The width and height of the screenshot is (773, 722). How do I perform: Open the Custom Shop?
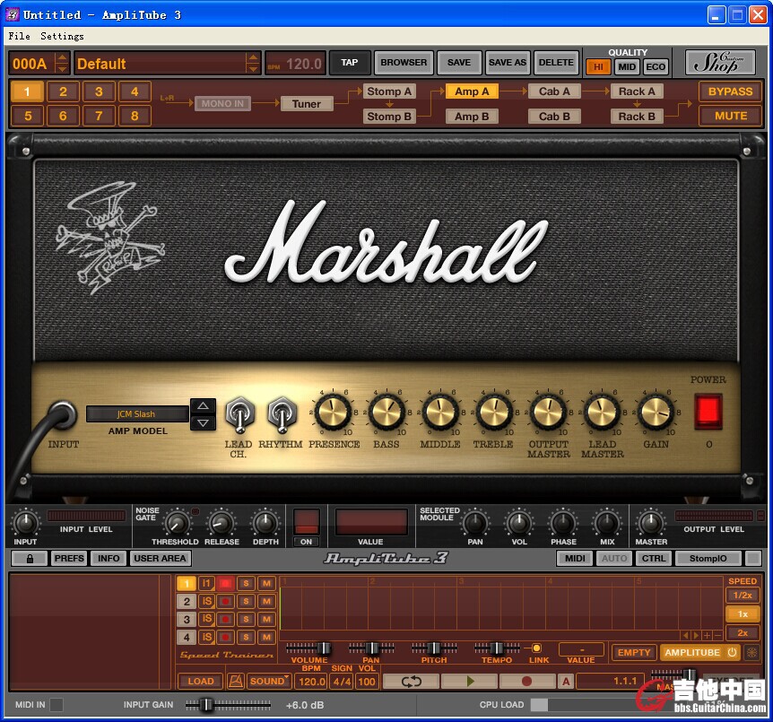tap(720, 63)
